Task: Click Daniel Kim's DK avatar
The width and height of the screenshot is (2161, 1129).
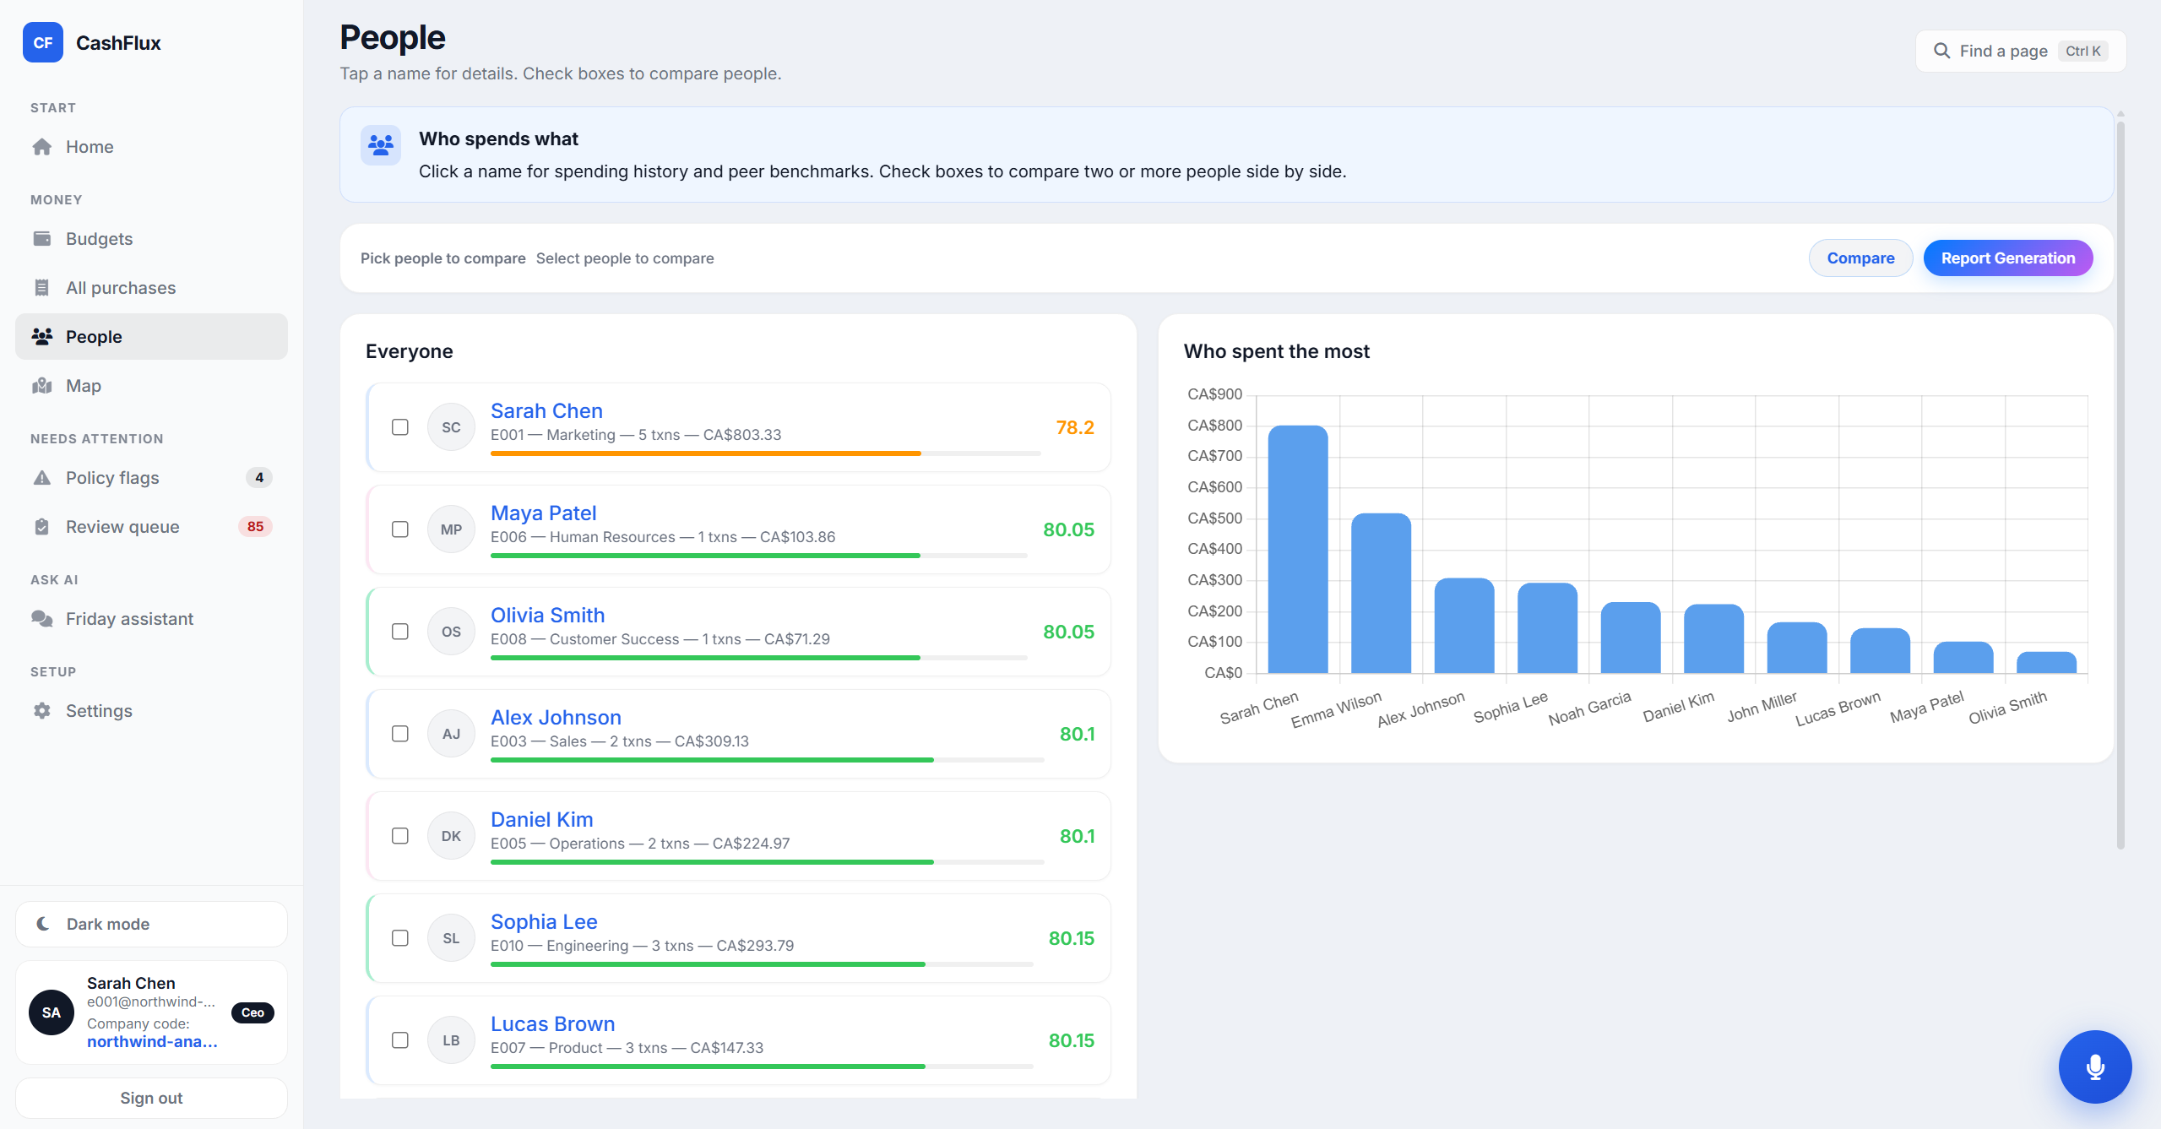Action: coord(452,836)
